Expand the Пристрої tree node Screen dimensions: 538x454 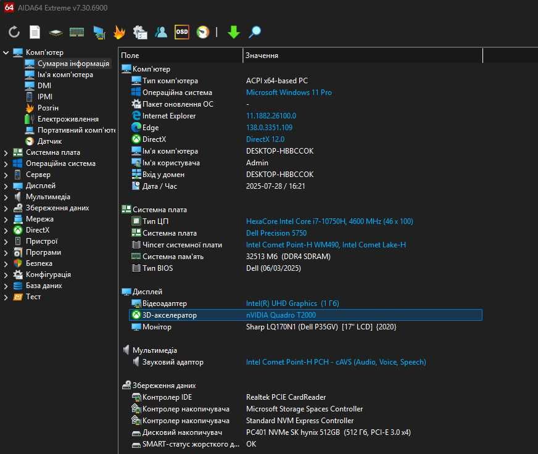6,242
